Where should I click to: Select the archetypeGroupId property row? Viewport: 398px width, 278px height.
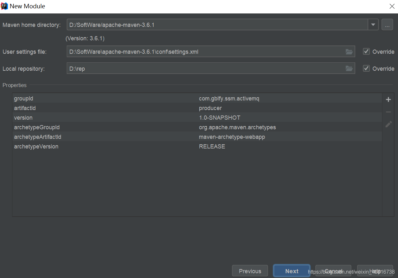point(197,127)
